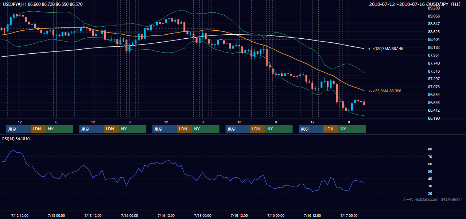Click price axis value 87.297
466x219 pixels.
(x=434, y=79)
